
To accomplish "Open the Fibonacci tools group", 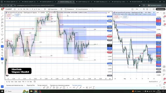I will point(2,19).
